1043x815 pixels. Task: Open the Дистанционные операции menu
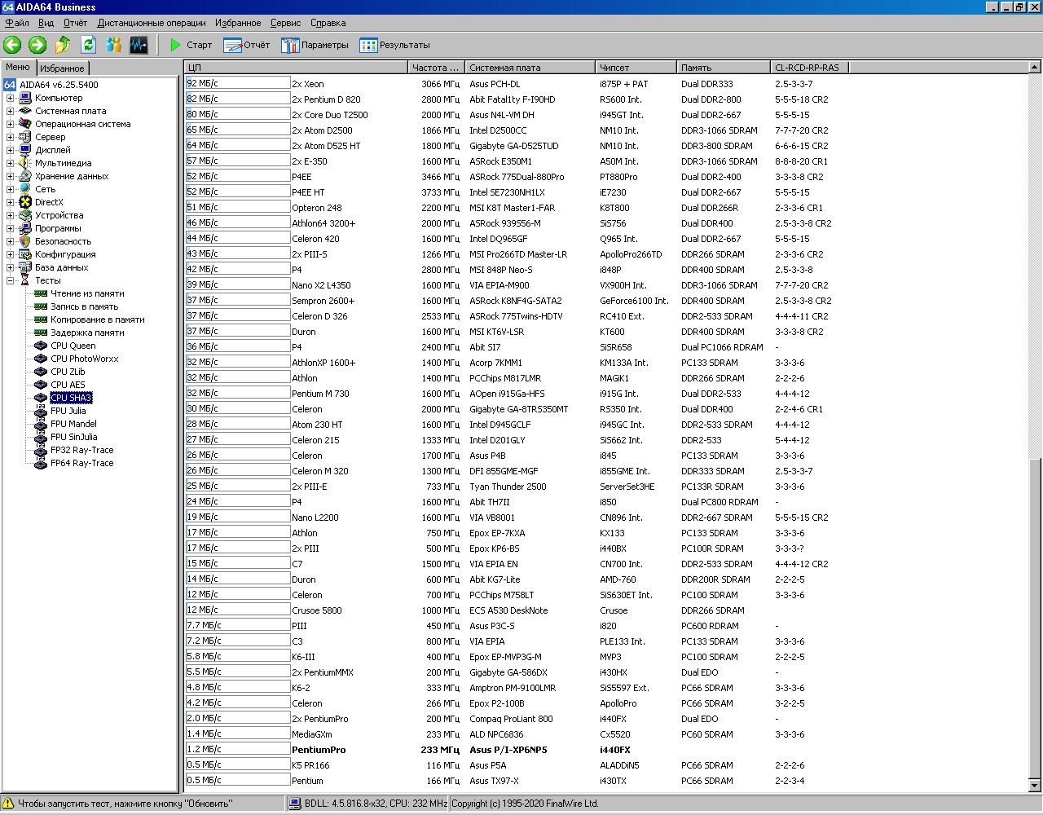pyautogui.click(x=152, y=23)
